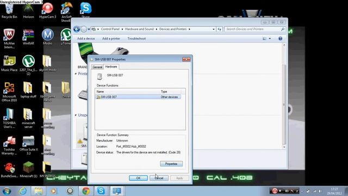Click the refresh button beside address bar

tap(219, 29)
